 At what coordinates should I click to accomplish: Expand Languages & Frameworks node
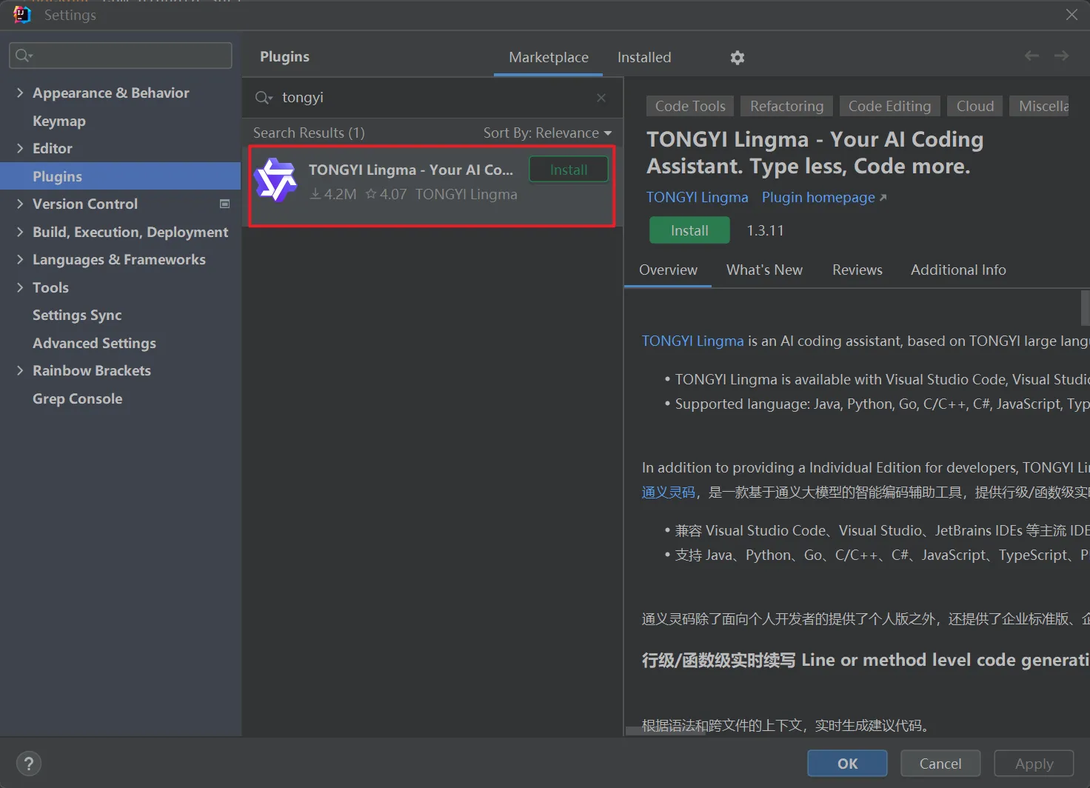[x=20, y=259]
